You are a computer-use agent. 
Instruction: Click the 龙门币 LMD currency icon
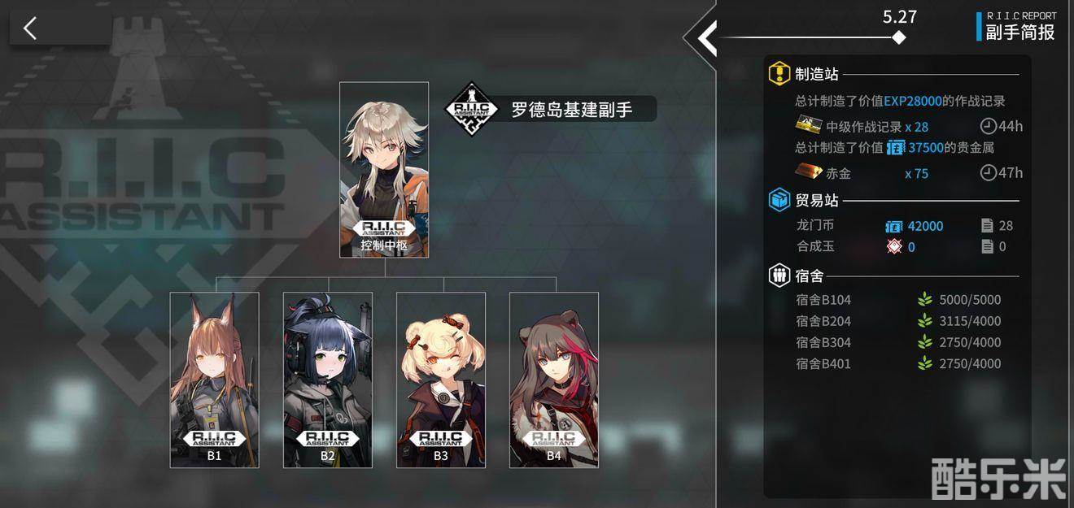pos(895,225)
